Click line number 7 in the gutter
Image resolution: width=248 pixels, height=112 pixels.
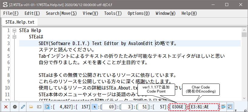(x=8, y=69)
